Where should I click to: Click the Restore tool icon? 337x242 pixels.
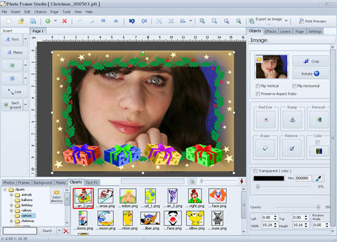(292, 148)
